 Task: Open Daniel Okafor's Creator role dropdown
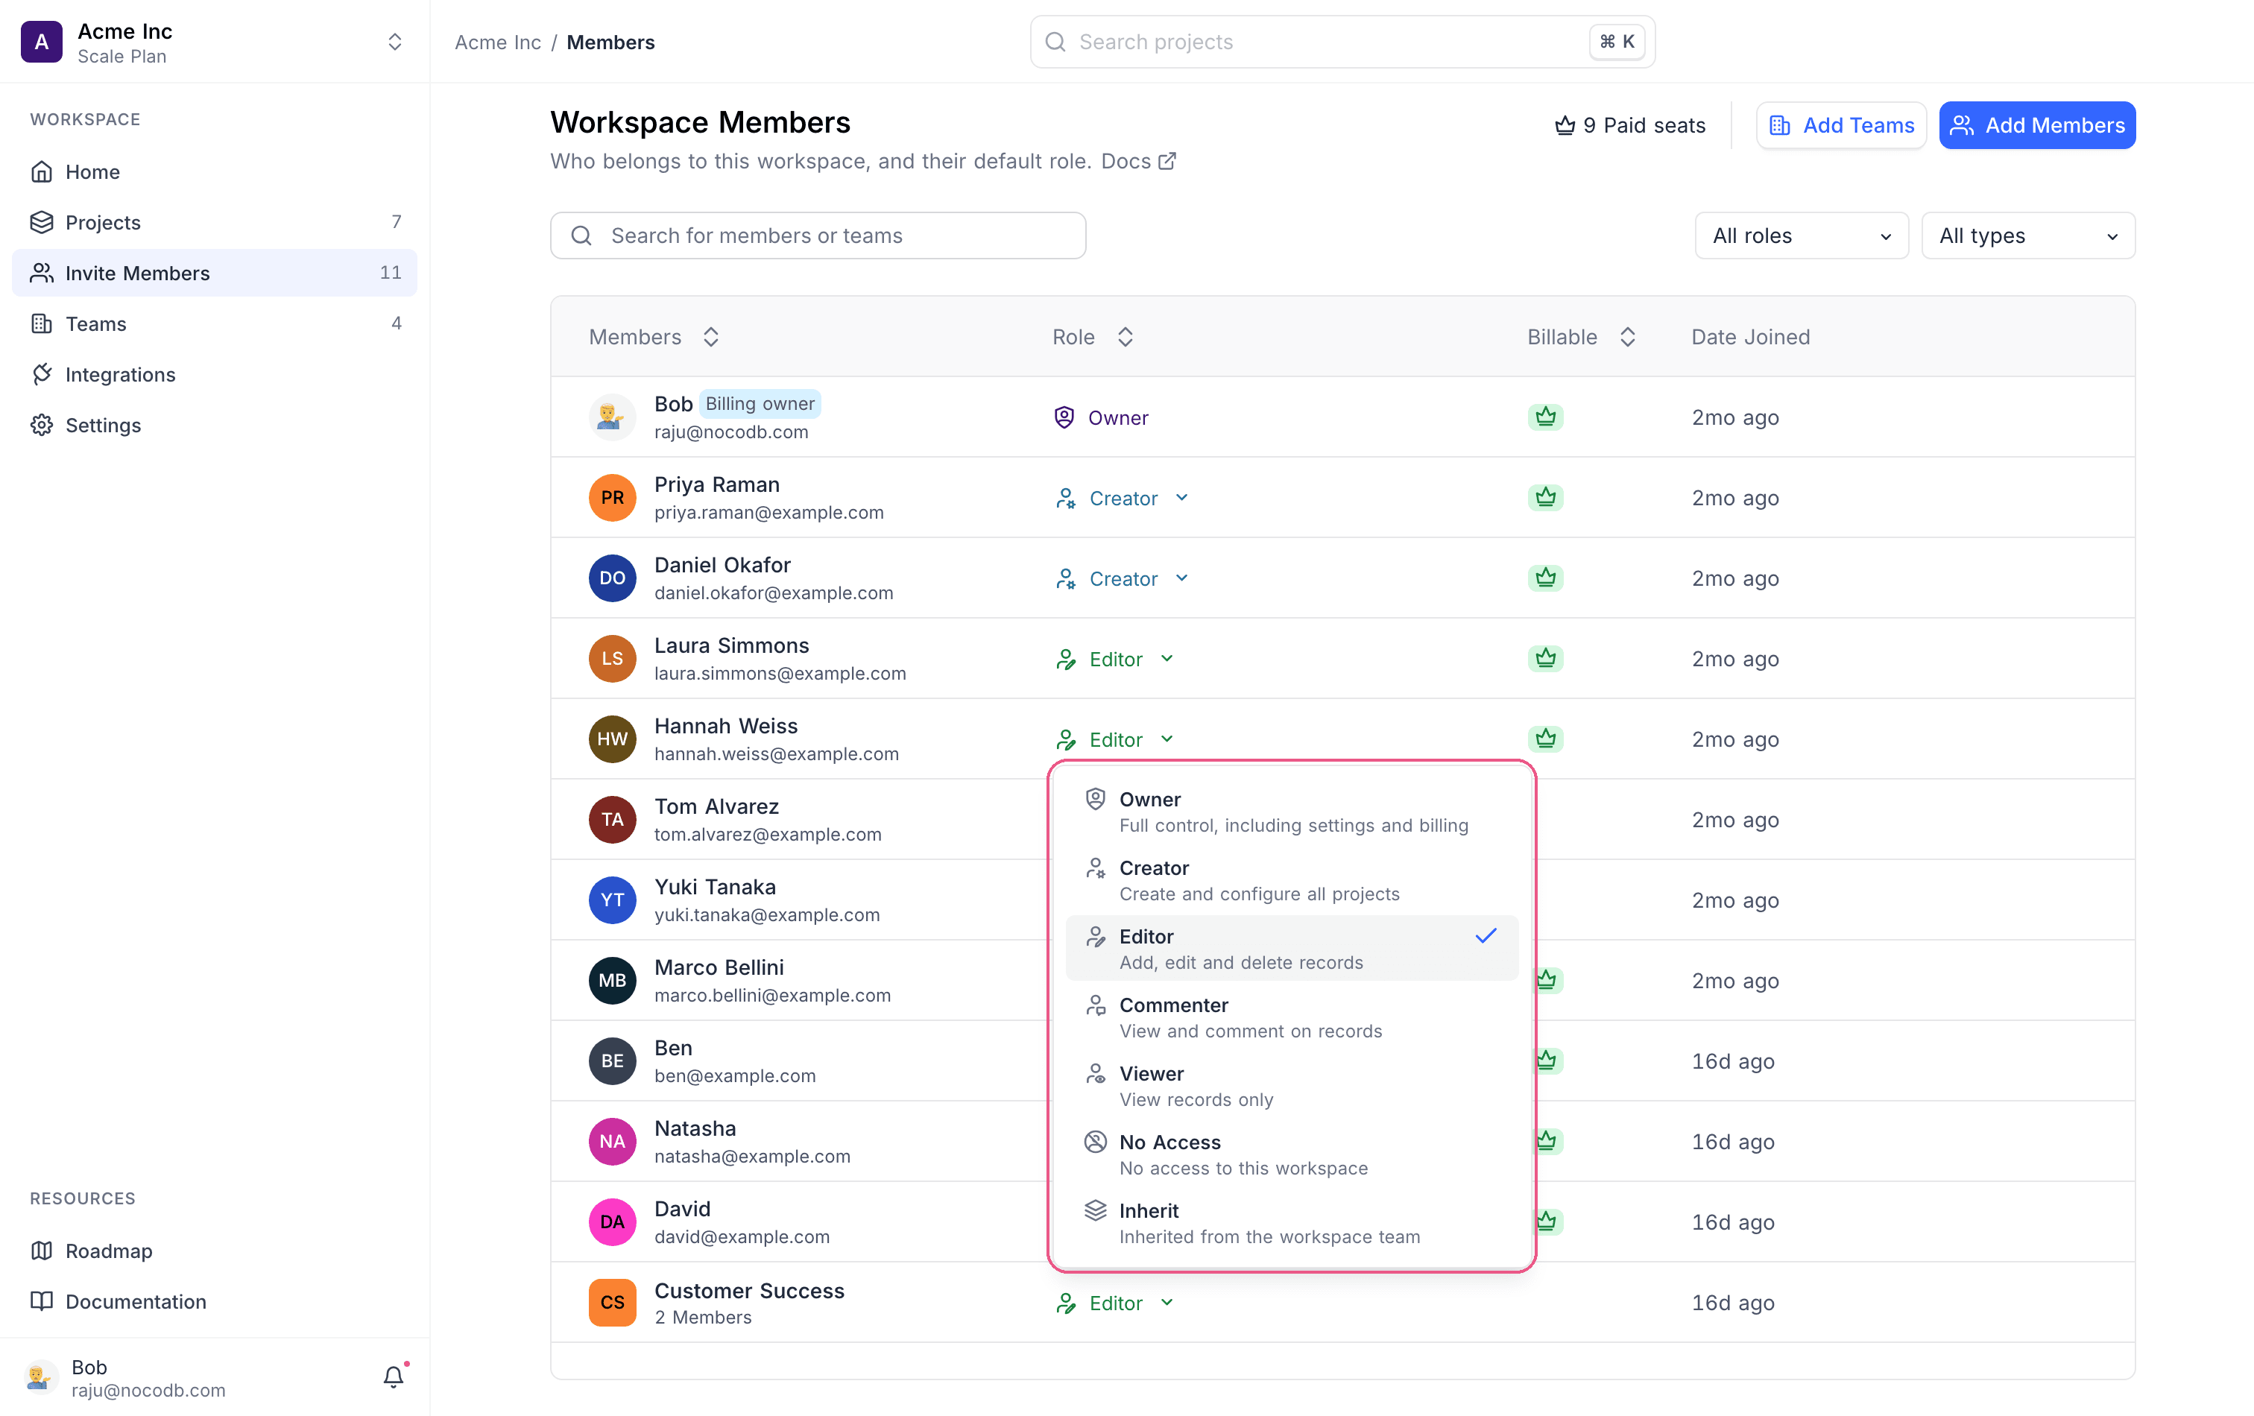tap(1123, 578)
